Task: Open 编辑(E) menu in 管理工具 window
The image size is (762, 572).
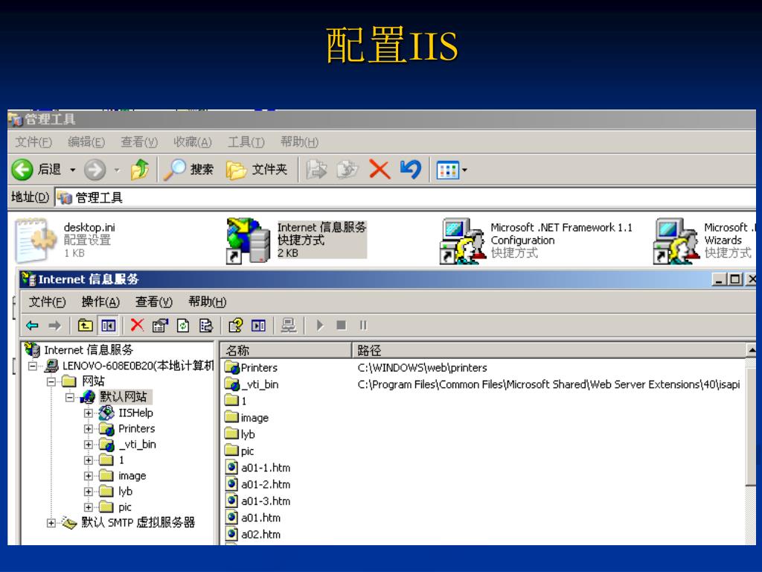Action: click(86, 142)
